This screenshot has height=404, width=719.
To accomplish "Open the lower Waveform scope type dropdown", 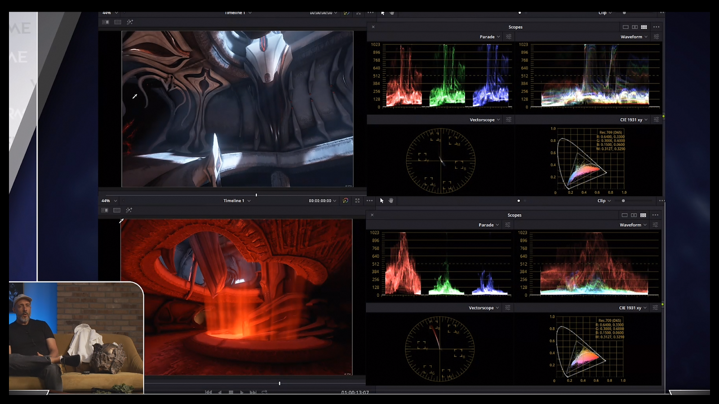I will pos(633,225).
